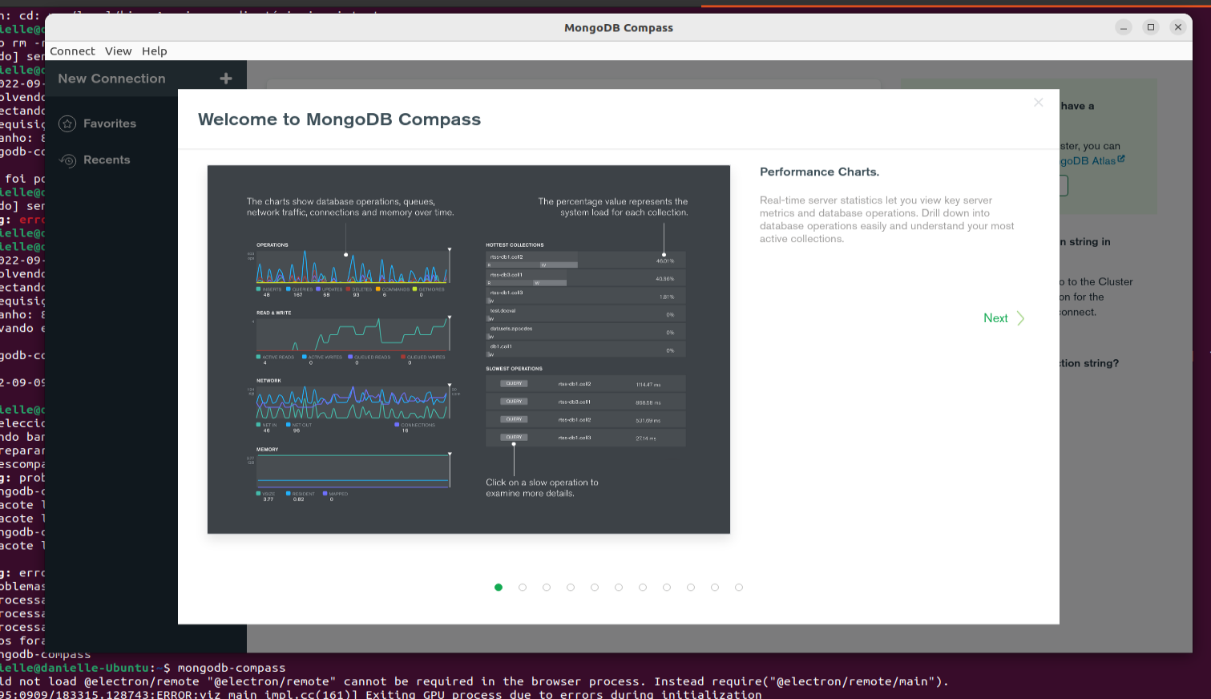
Task: Close the MongoDB Compass window
Action: coord(1178,27)
